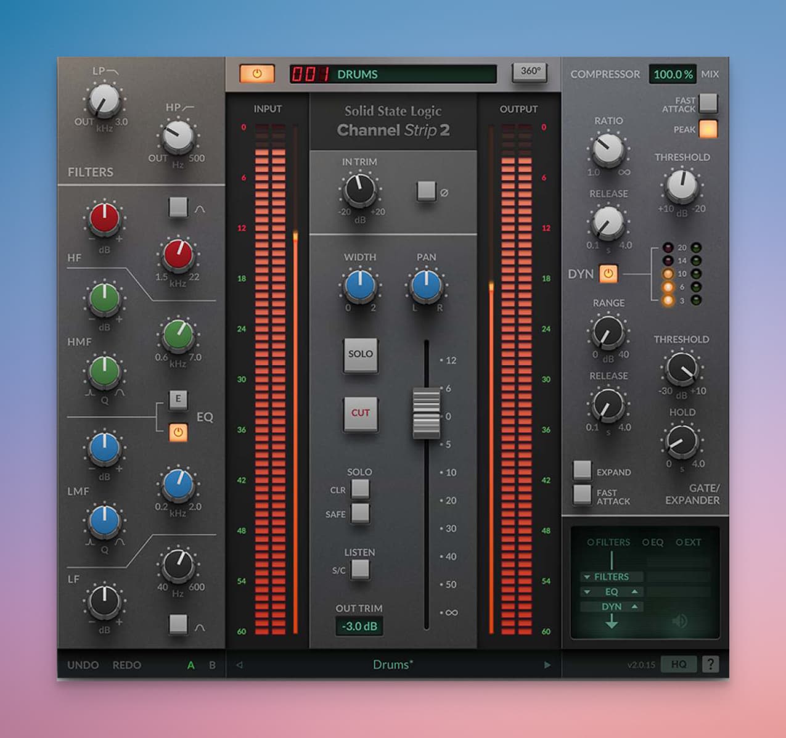
Task: Select the EXT sidechain radio option
Action: pos(679,543)
